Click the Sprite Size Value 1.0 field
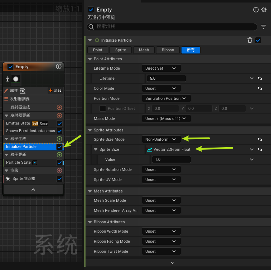The width and height of the screenshot is (271, 270). pos(171,159)
